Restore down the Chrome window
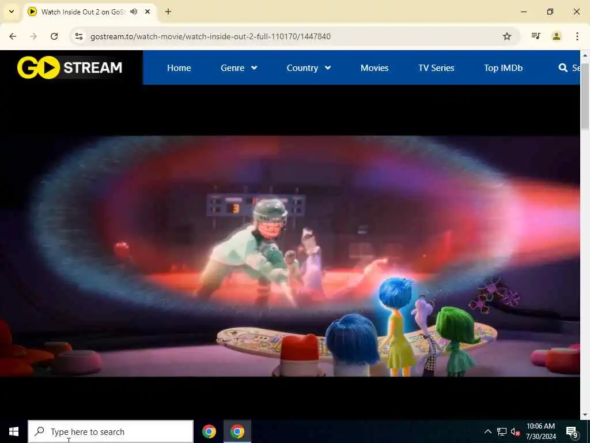The width and height of the screenshot is (590, 443). point(550,12)
